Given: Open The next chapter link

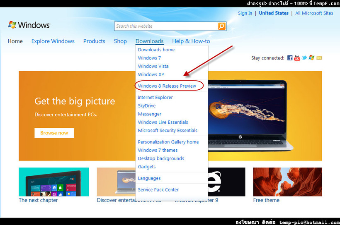Looking at the screenshot, I should (x=38, y=200).
